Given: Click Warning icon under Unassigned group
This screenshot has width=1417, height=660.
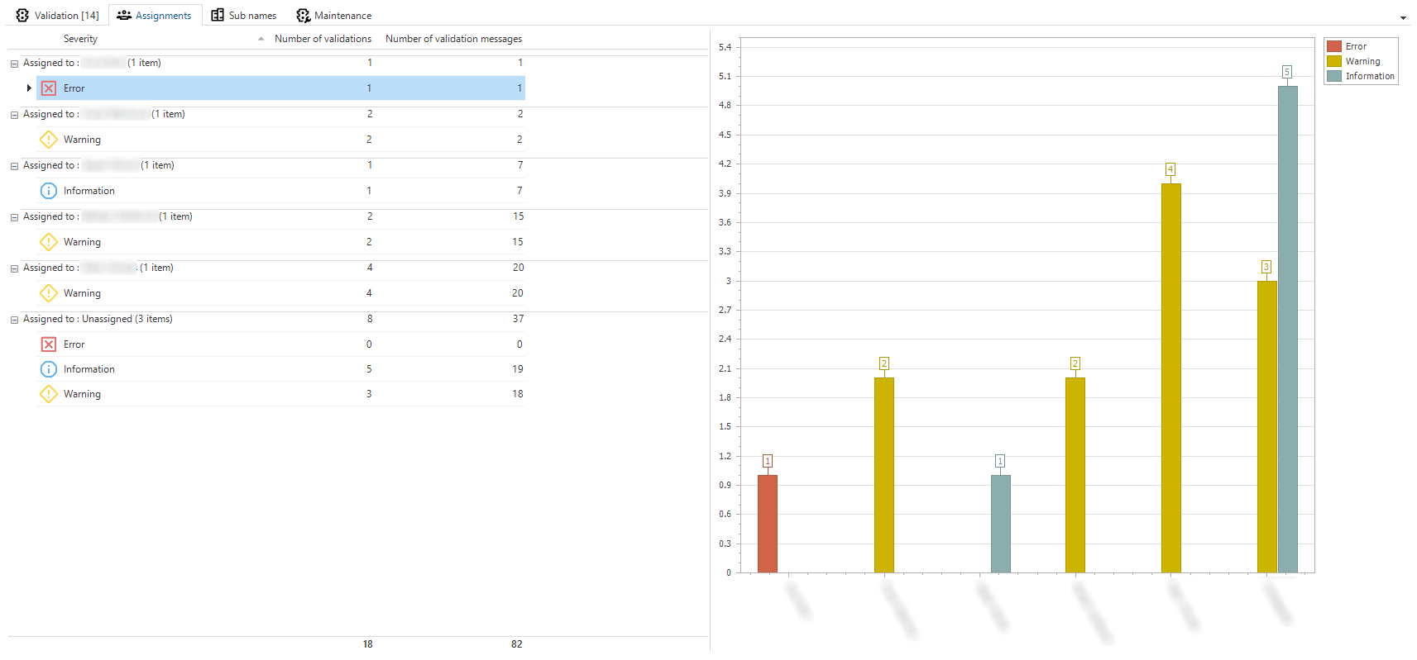Looking at the screenshot, I should coord(49,394).
